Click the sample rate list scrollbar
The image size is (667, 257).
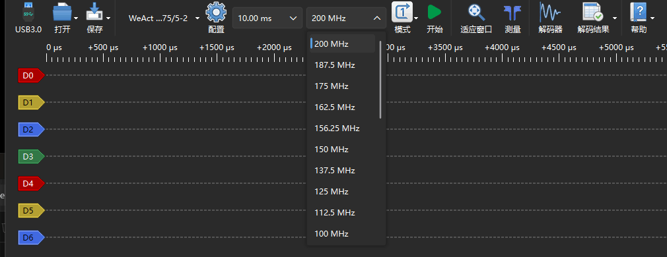coord(380,80)
